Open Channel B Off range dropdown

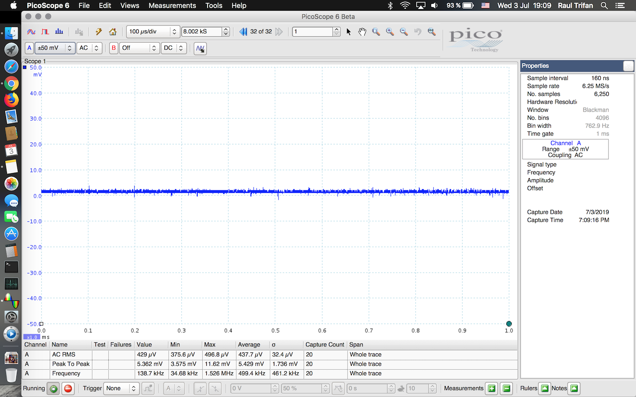(139, 48)
